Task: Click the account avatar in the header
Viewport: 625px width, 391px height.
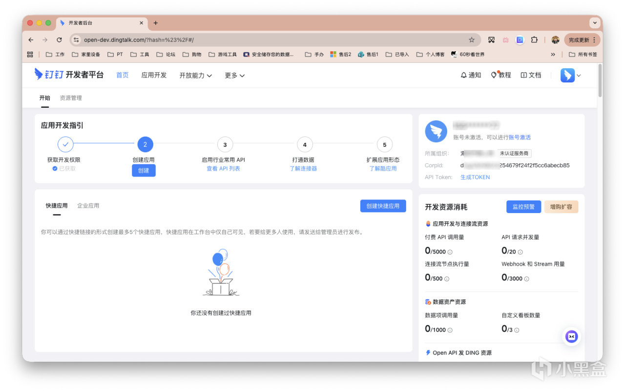Action: point(567,75)
